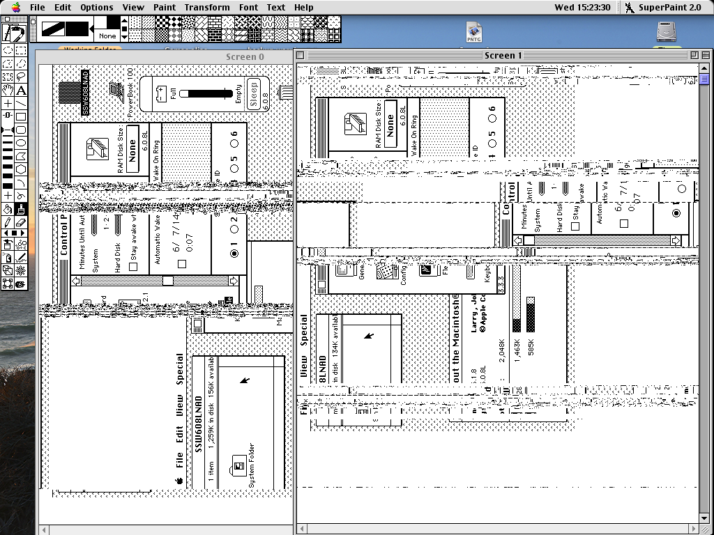
Task: Click Stay awake checkbox in Screen 0
Action: pos(133,267)
